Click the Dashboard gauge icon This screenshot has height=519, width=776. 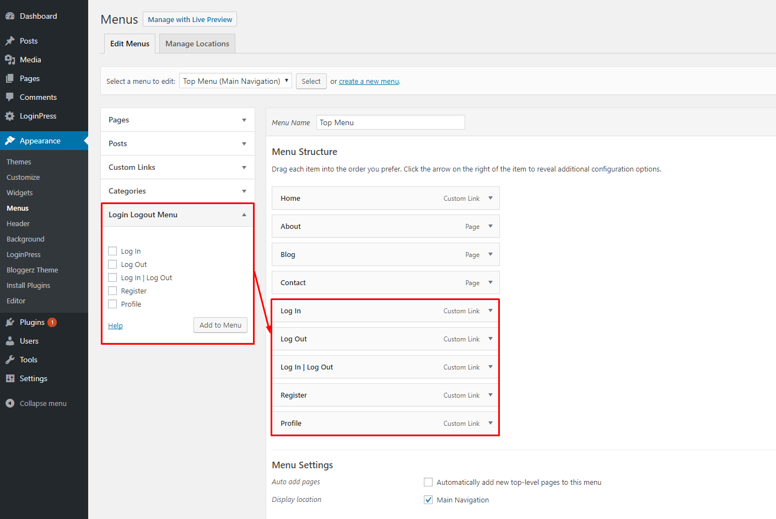click(10, 16)
